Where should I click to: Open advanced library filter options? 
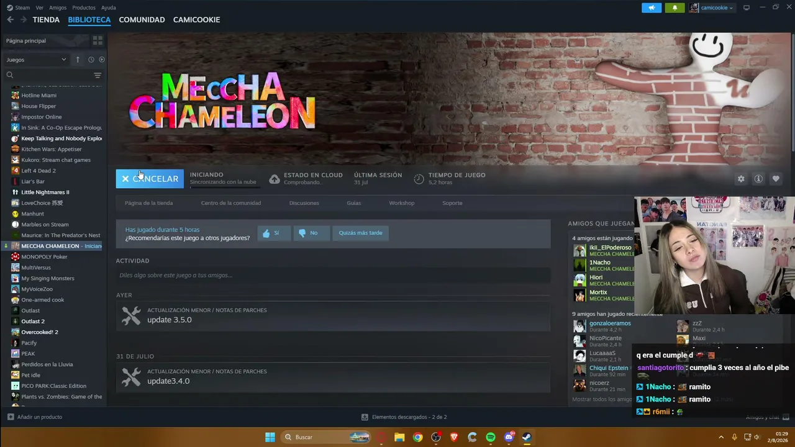[x=98, y=75]
